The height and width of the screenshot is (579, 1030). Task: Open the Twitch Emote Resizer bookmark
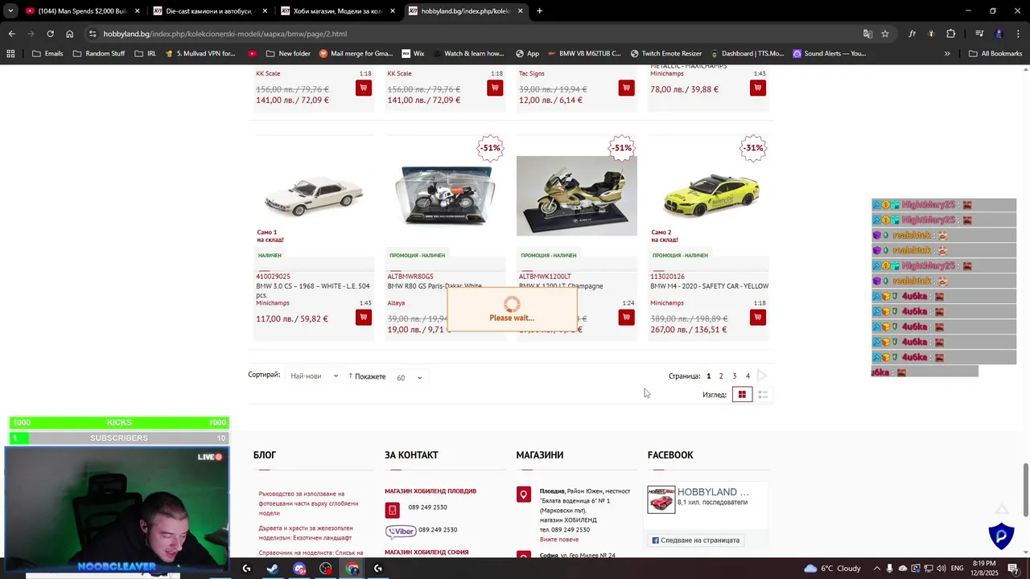[x=665, y=54]
